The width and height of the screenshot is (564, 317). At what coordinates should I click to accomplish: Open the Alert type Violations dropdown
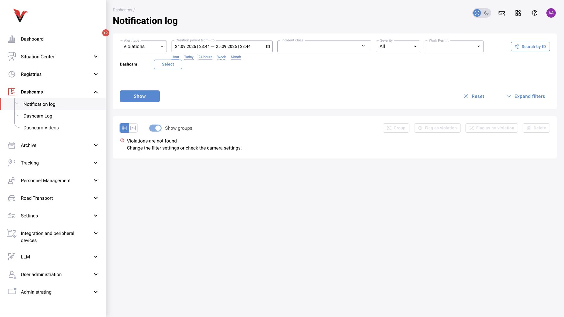[x=143, y=46]
